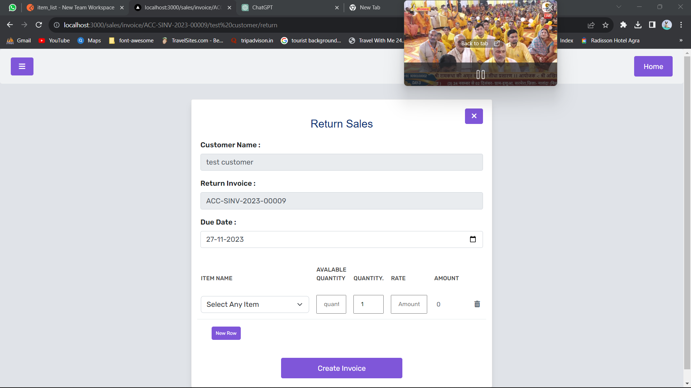Image resolution: width=691 pixels, height=388 pixels.
Task: Reload the current page
Action: 39,25
